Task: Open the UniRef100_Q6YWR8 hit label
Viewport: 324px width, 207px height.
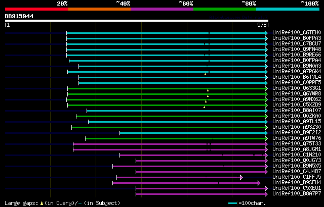Action: click(297, 94)
